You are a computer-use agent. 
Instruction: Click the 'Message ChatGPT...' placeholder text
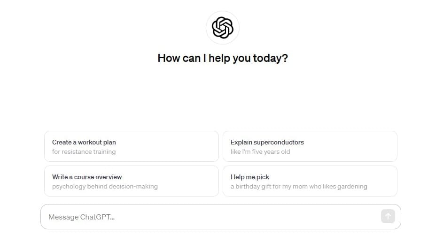tap(81, 217)
